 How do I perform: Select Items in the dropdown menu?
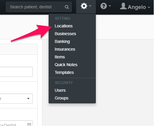tap(60, 57)
